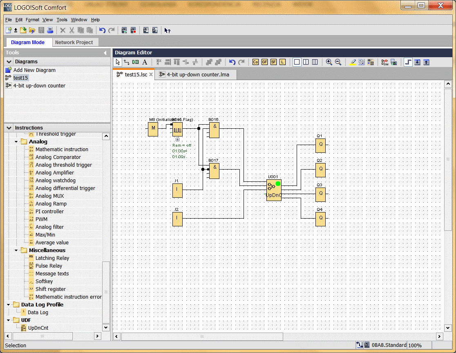Viewport: 456px width, 353px height.
Task: Select the UpDnC U001 block on canvas
Action: click(x=274, y=190)
